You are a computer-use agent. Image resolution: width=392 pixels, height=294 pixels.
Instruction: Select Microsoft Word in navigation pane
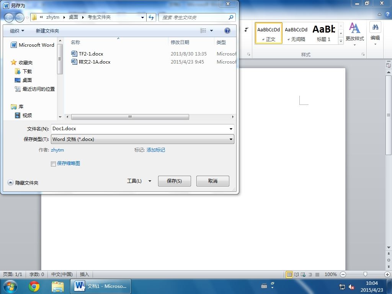pos(33,45)
